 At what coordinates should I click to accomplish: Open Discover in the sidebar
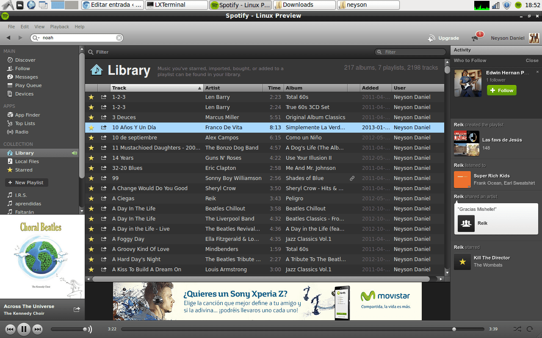[25, 60]
